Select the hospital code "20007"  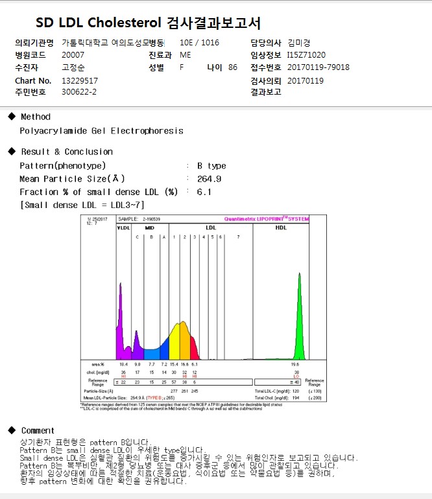point(73,54)
